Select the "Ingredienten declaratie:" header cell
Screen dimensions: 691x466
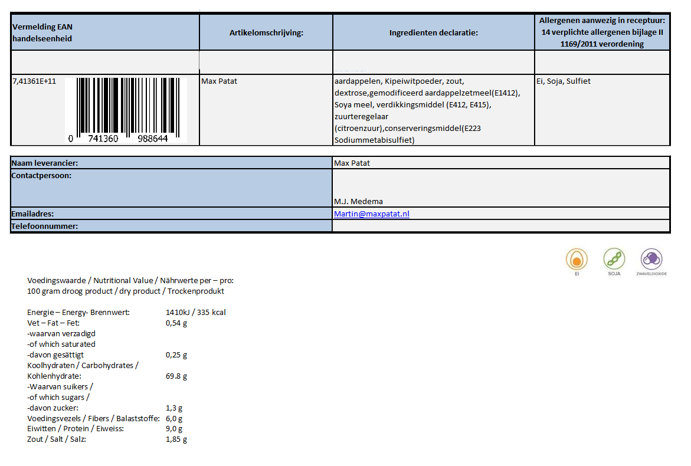click(434, 32)
